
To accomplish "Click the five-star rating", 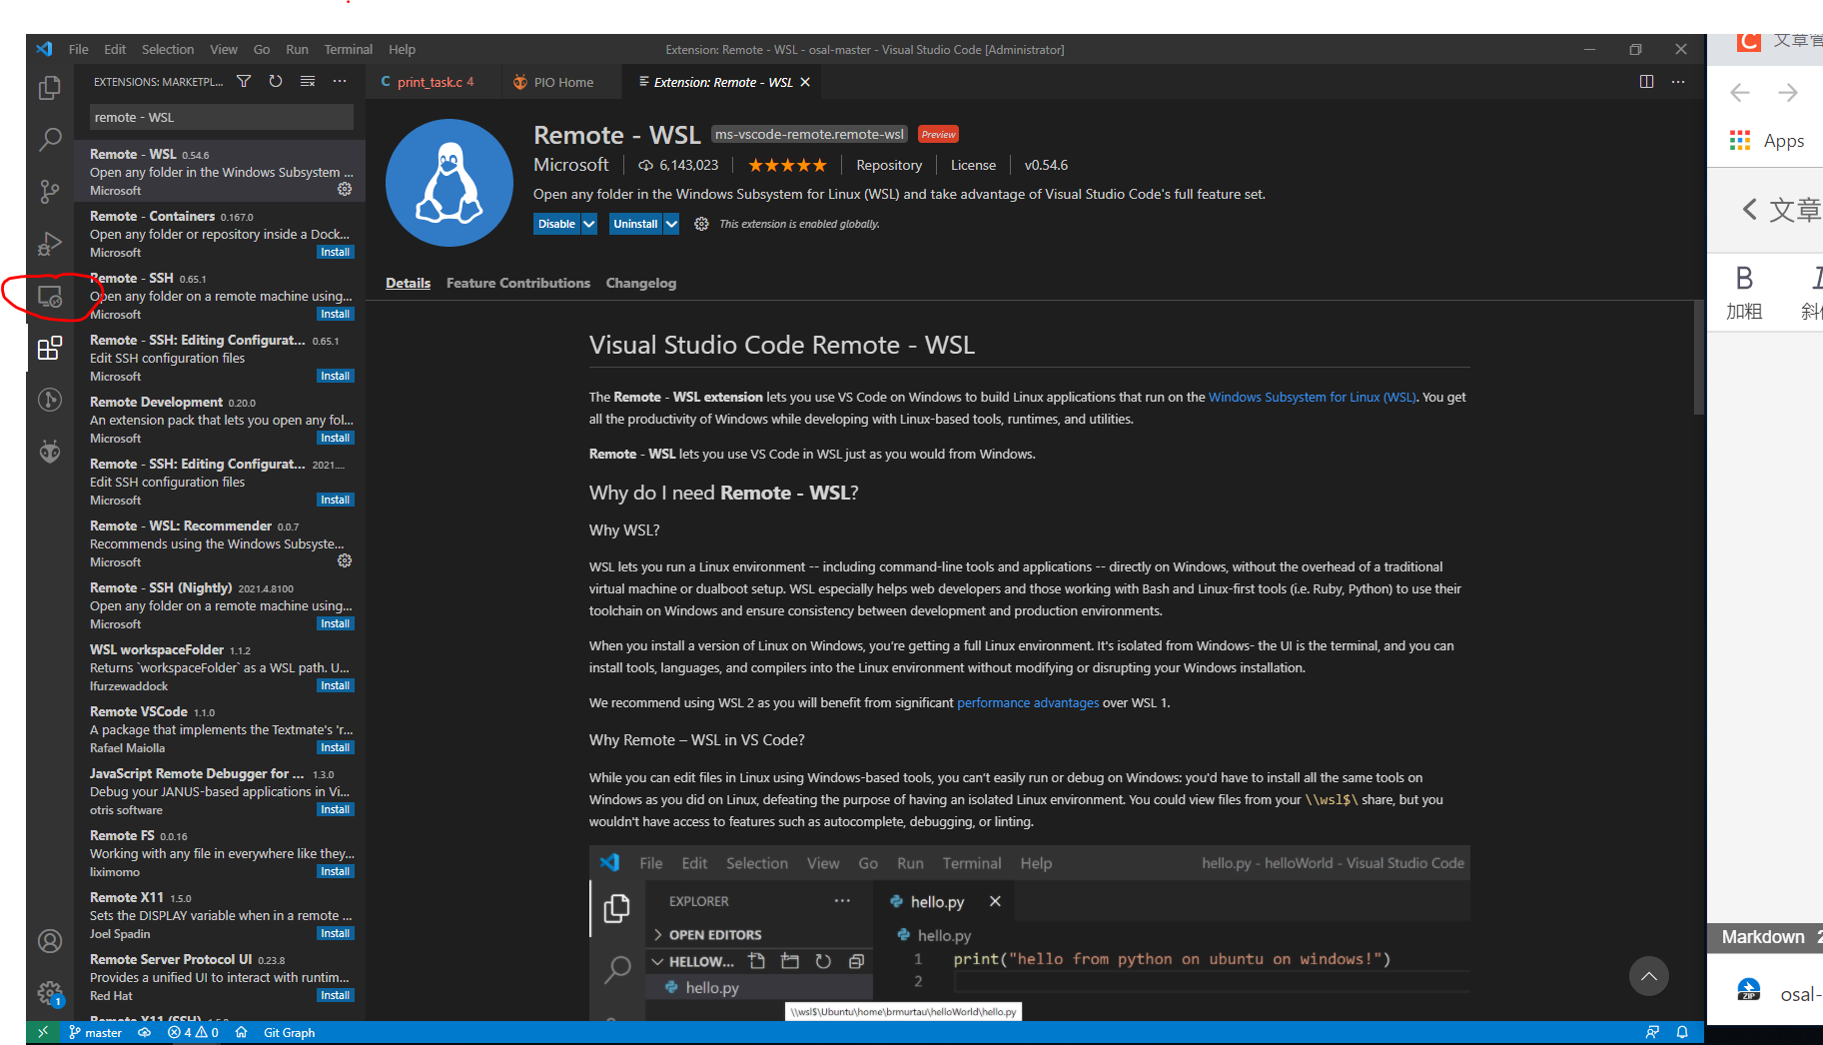I will coord(787,165).
